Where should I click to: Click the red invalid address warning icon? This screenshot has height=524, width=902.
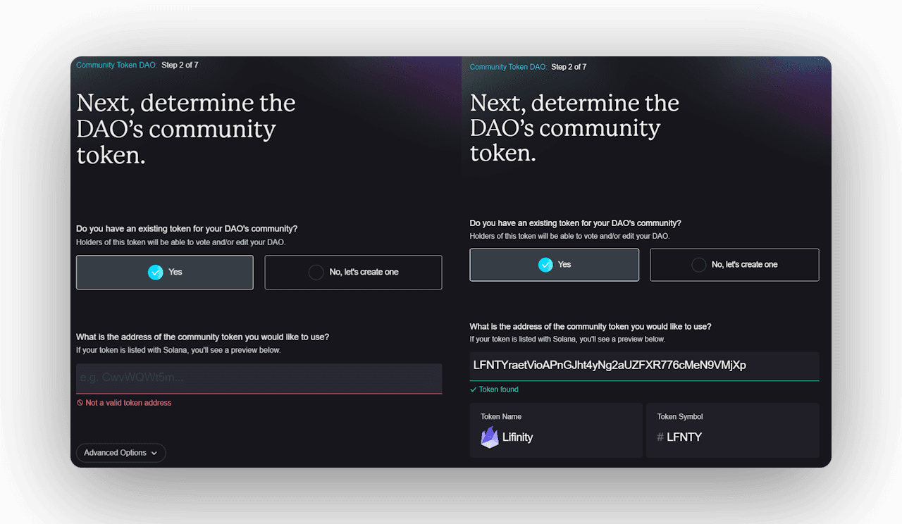click(x=80, y=403)
